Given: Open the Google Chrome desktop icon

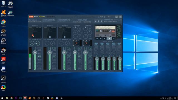Looking at the screenshot, I should coord(3,23).
